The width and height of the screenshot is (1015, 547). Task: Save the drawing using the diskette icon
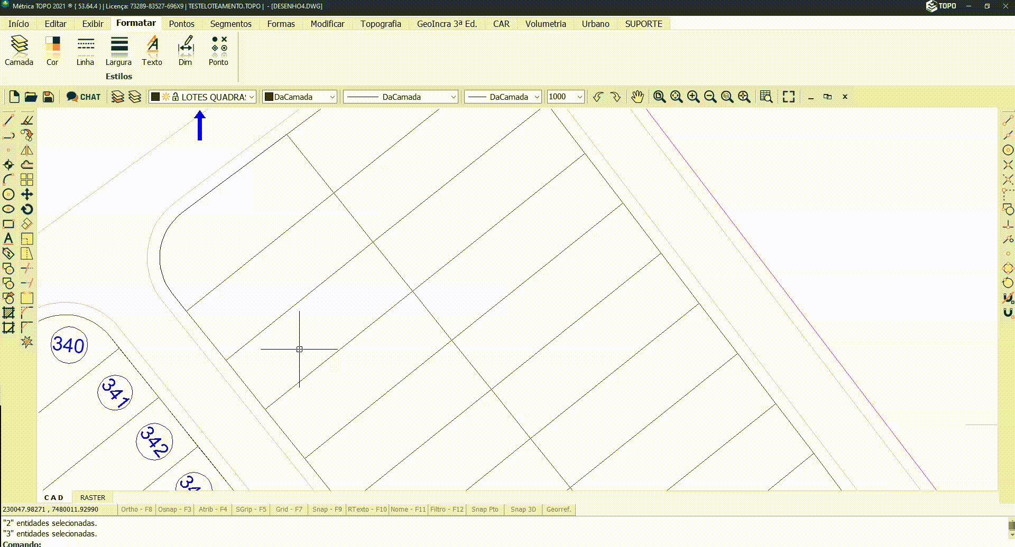pyautogui.click(x=48, y=97)
